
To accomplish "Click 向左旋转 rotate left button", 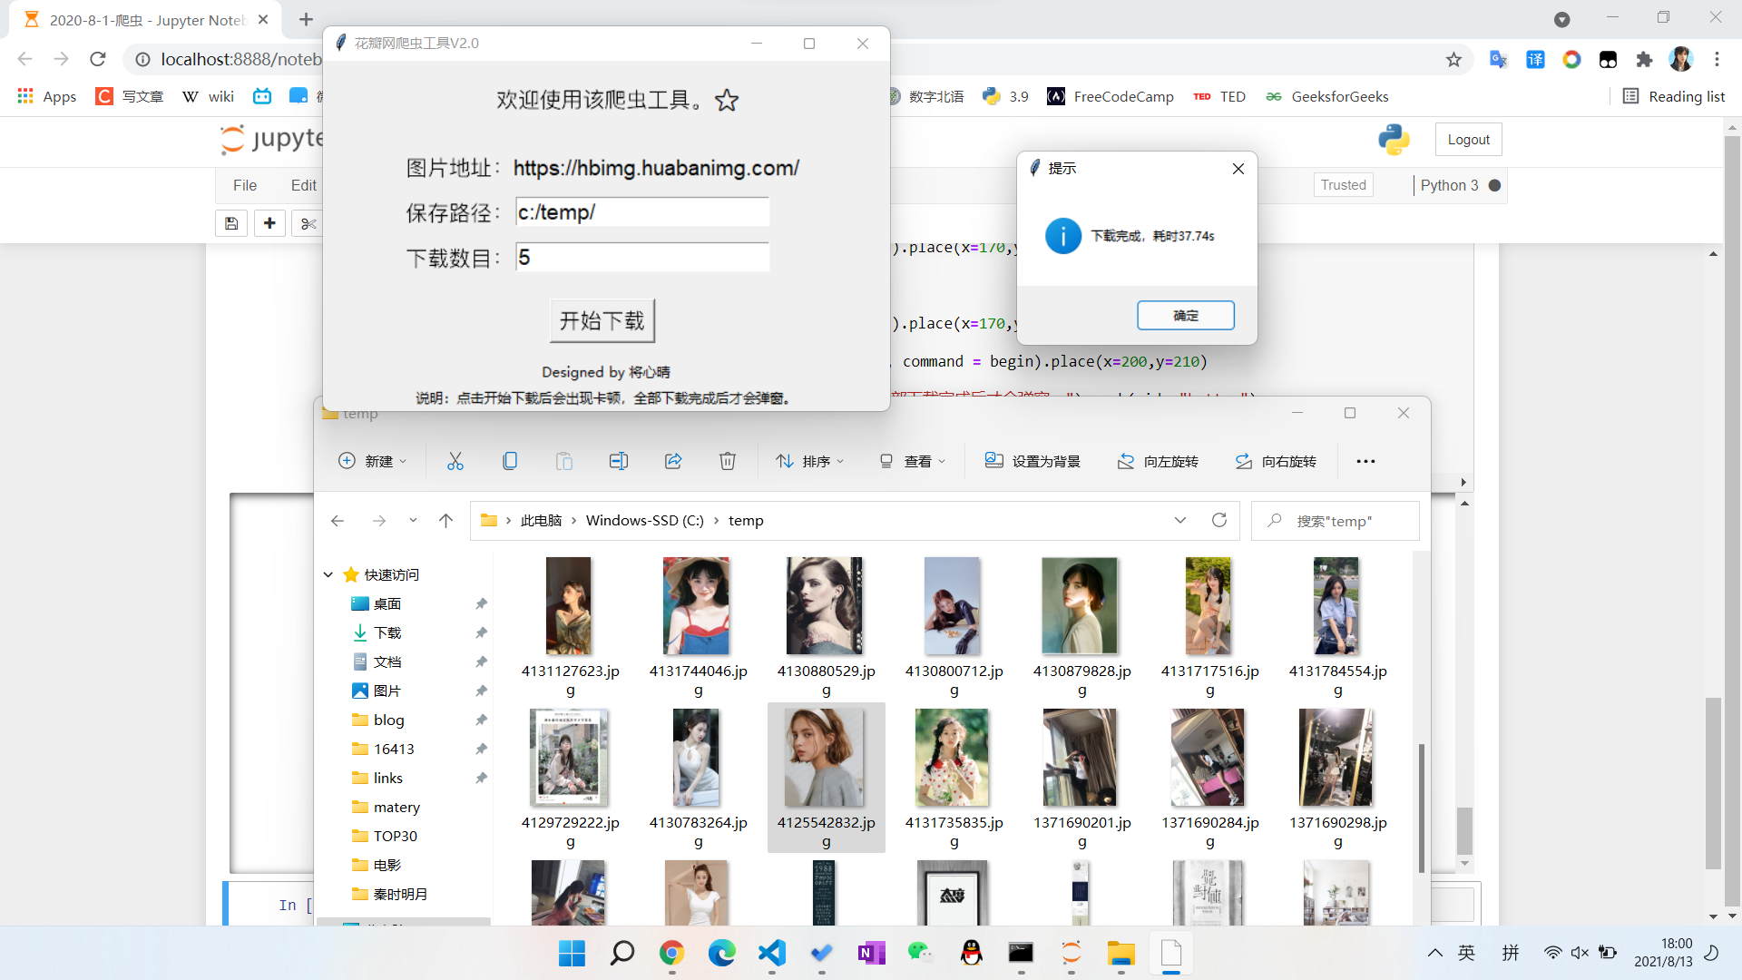I will (1158, 461).
